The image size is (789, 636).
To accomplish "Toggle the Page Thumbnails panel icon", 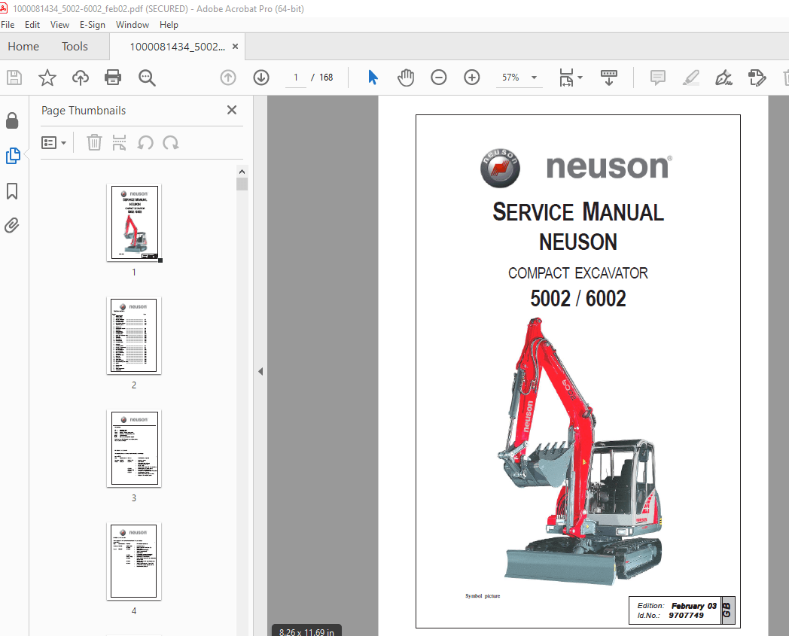I will pyautogui.click(x=13, y=156).
